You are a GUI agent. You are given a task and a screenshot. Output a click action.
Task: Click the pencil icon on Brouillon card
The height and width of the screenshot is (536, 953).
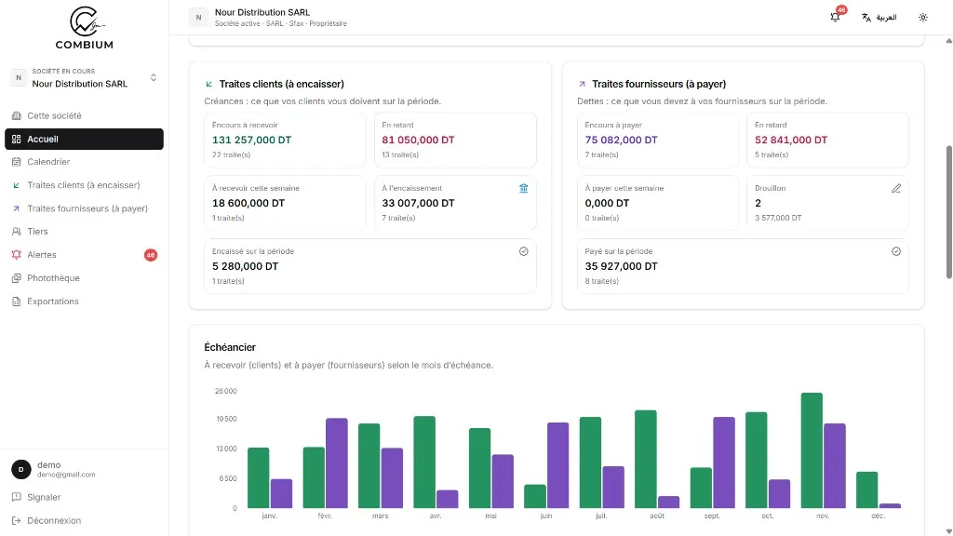896,188
